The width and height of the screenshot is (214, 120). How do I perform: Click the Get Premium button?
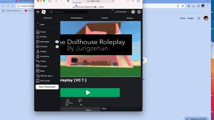(x=47, y=87)
